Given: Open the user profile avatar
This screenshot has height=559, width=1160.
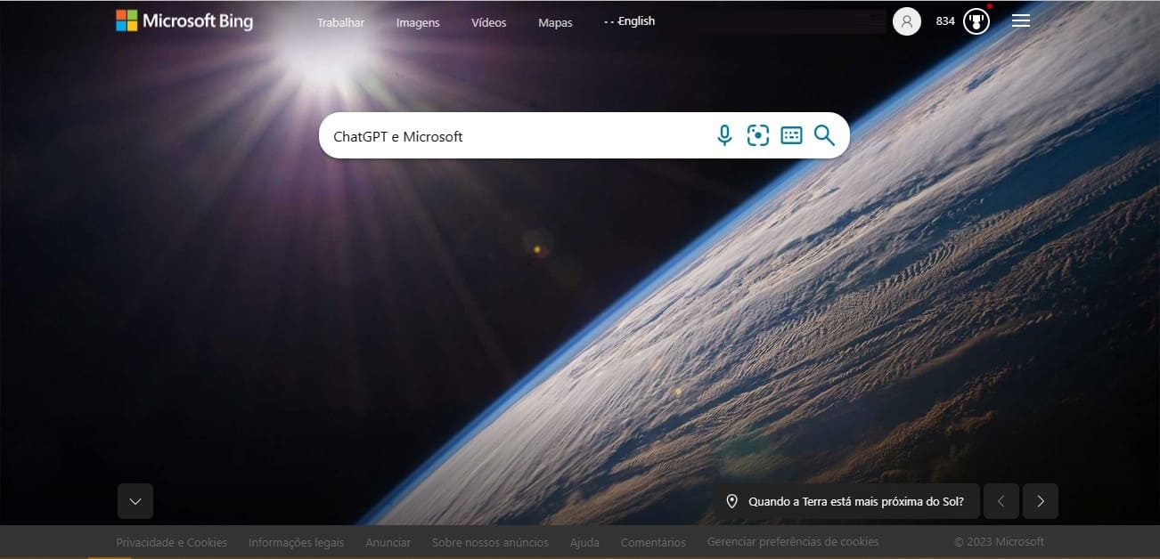Looking at the screenshot, I should click(907, 20).
